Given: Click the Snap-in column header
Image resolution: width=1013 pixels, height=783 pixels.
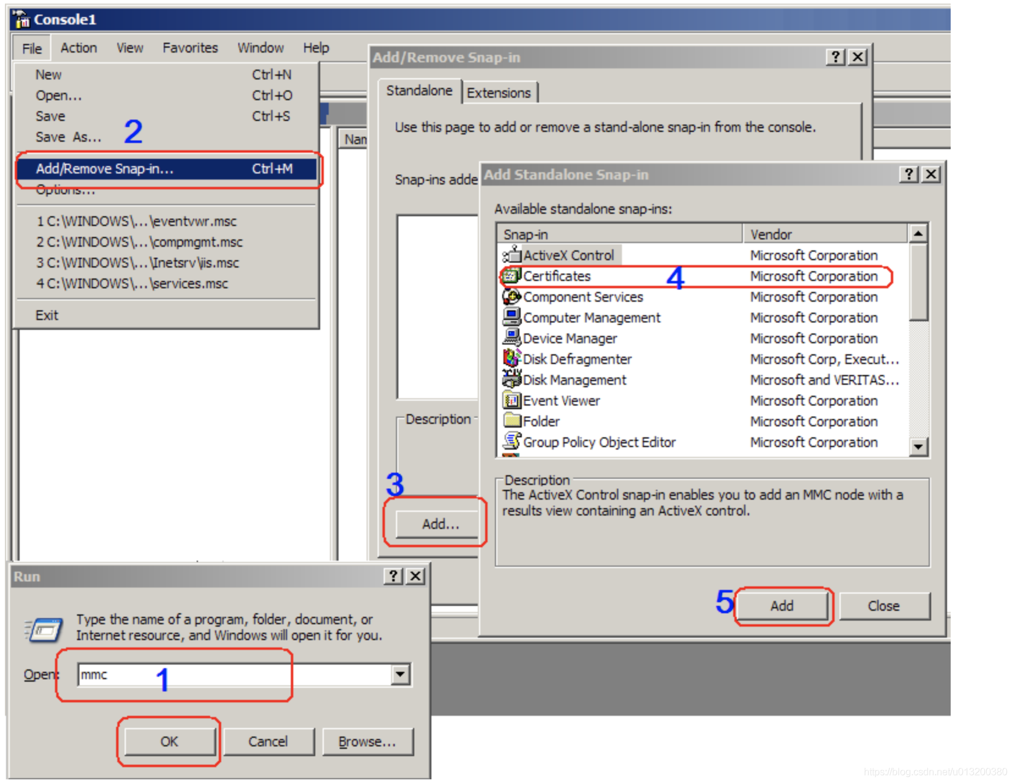Looking at the screenshot, I should point(620,234).
